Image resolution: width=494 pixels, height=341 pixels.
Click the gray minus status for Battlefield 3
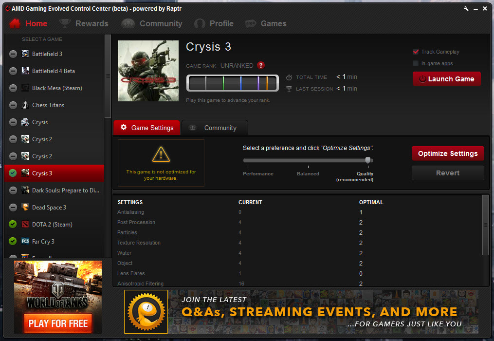[x=13, y=54]
